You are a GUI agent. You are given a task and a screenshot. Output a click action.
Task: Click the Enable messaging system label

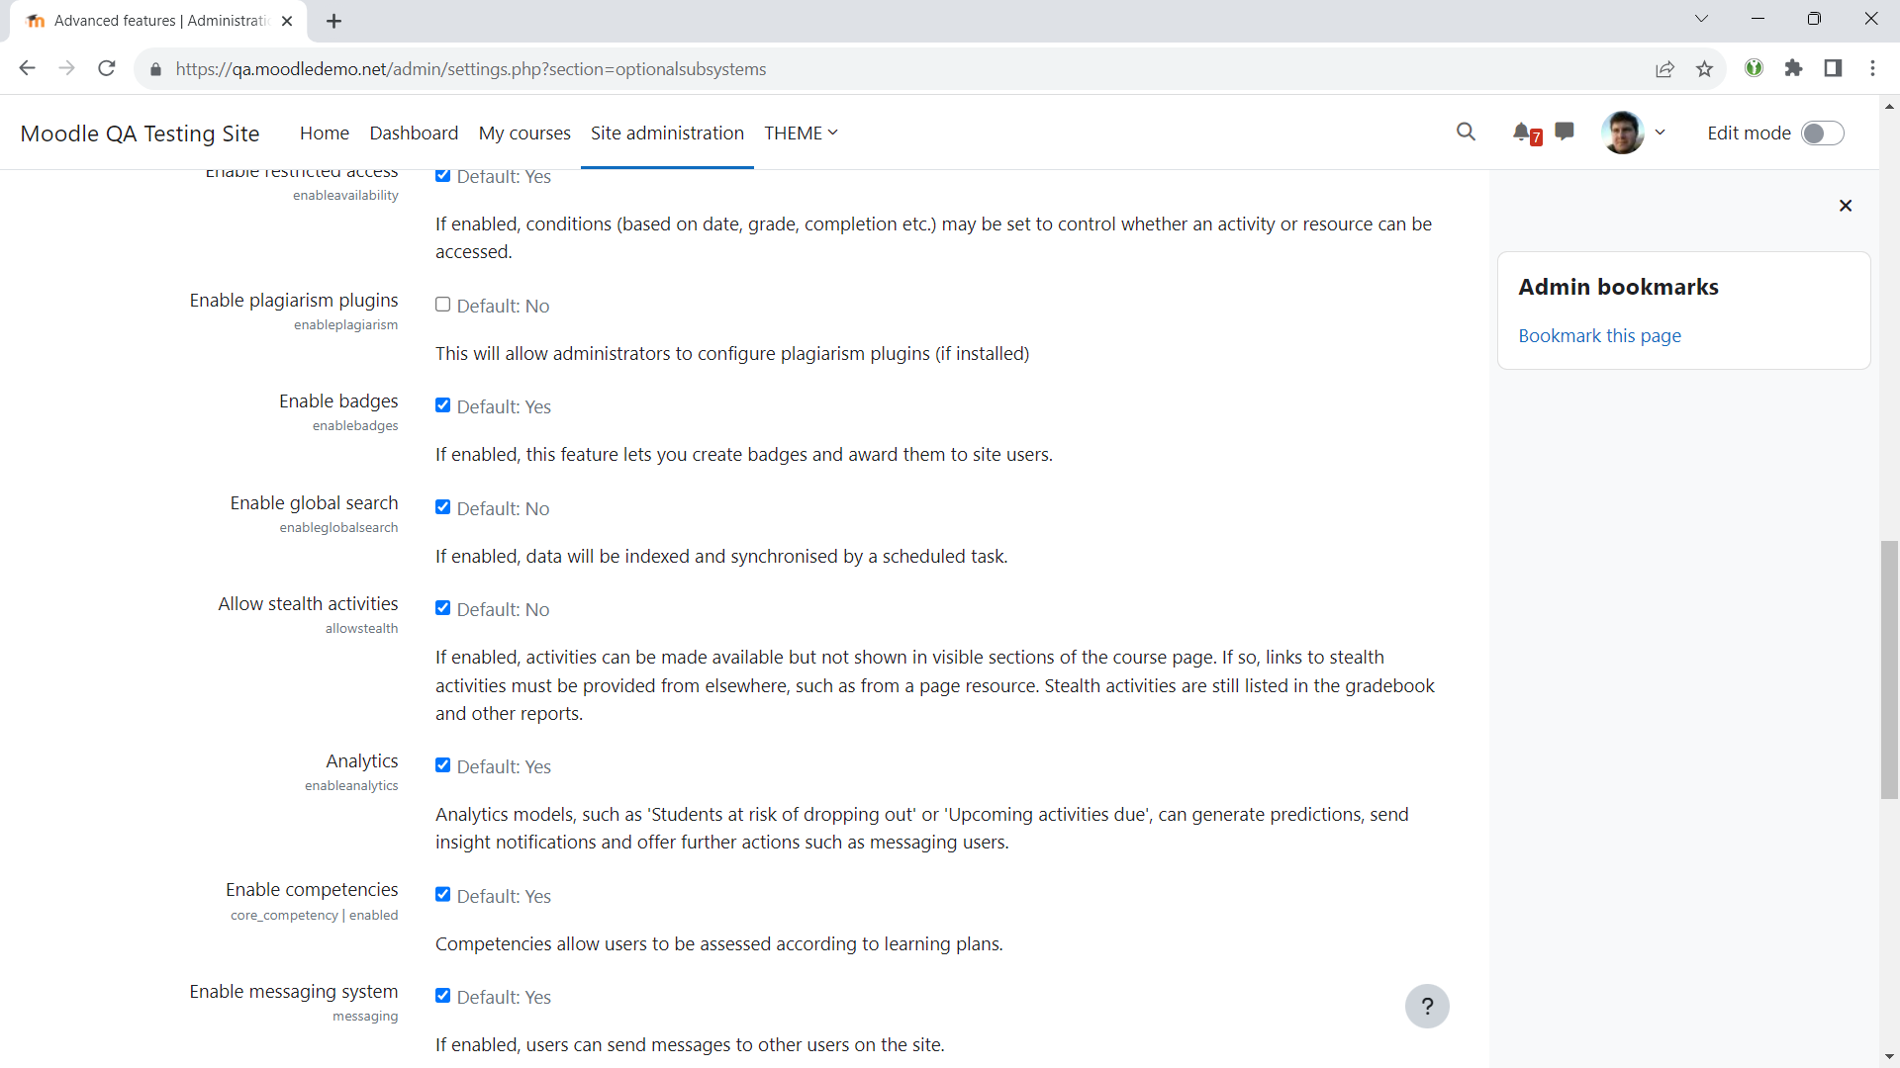click(294, 992)
